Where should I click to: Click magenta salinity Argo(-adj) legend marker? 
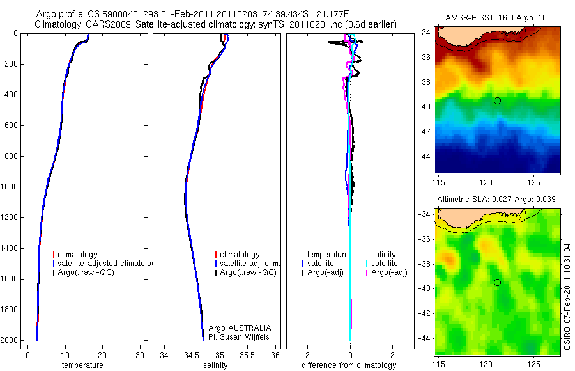point(367,272)
